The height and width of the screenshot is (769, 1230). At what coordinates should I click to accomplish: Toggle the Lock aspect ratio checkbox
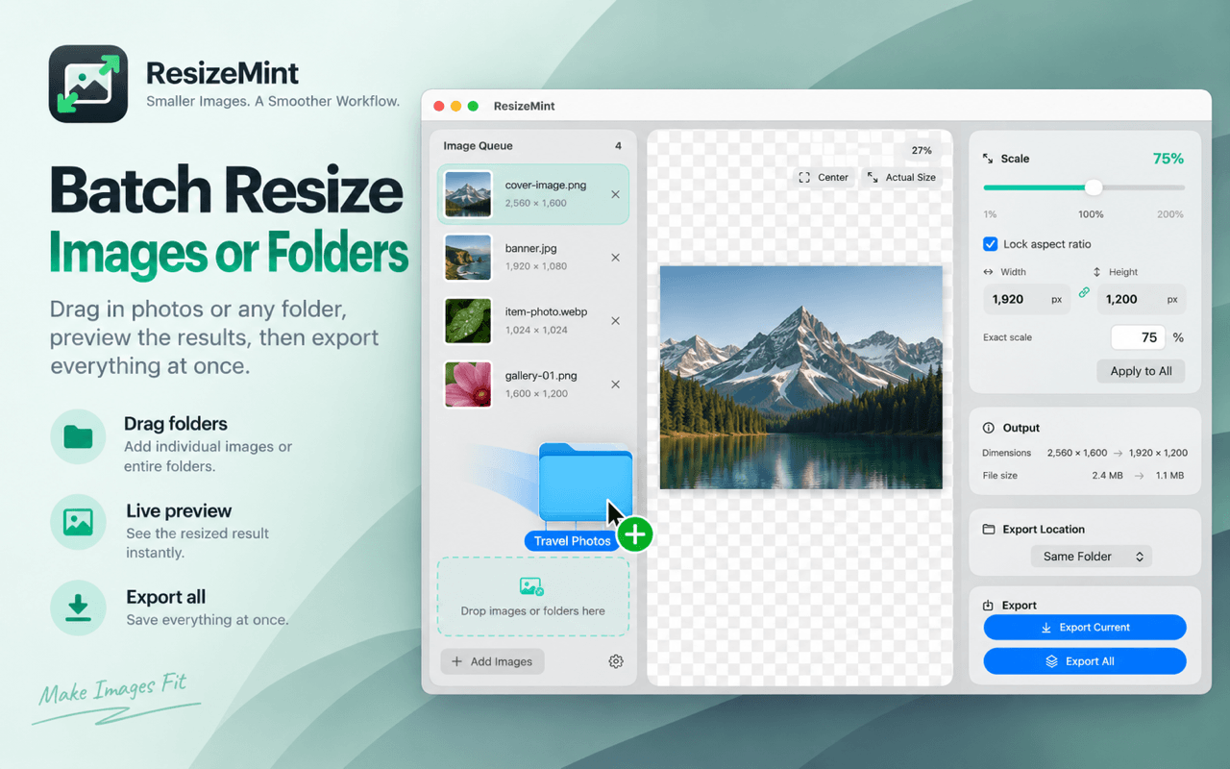(991, 244)
